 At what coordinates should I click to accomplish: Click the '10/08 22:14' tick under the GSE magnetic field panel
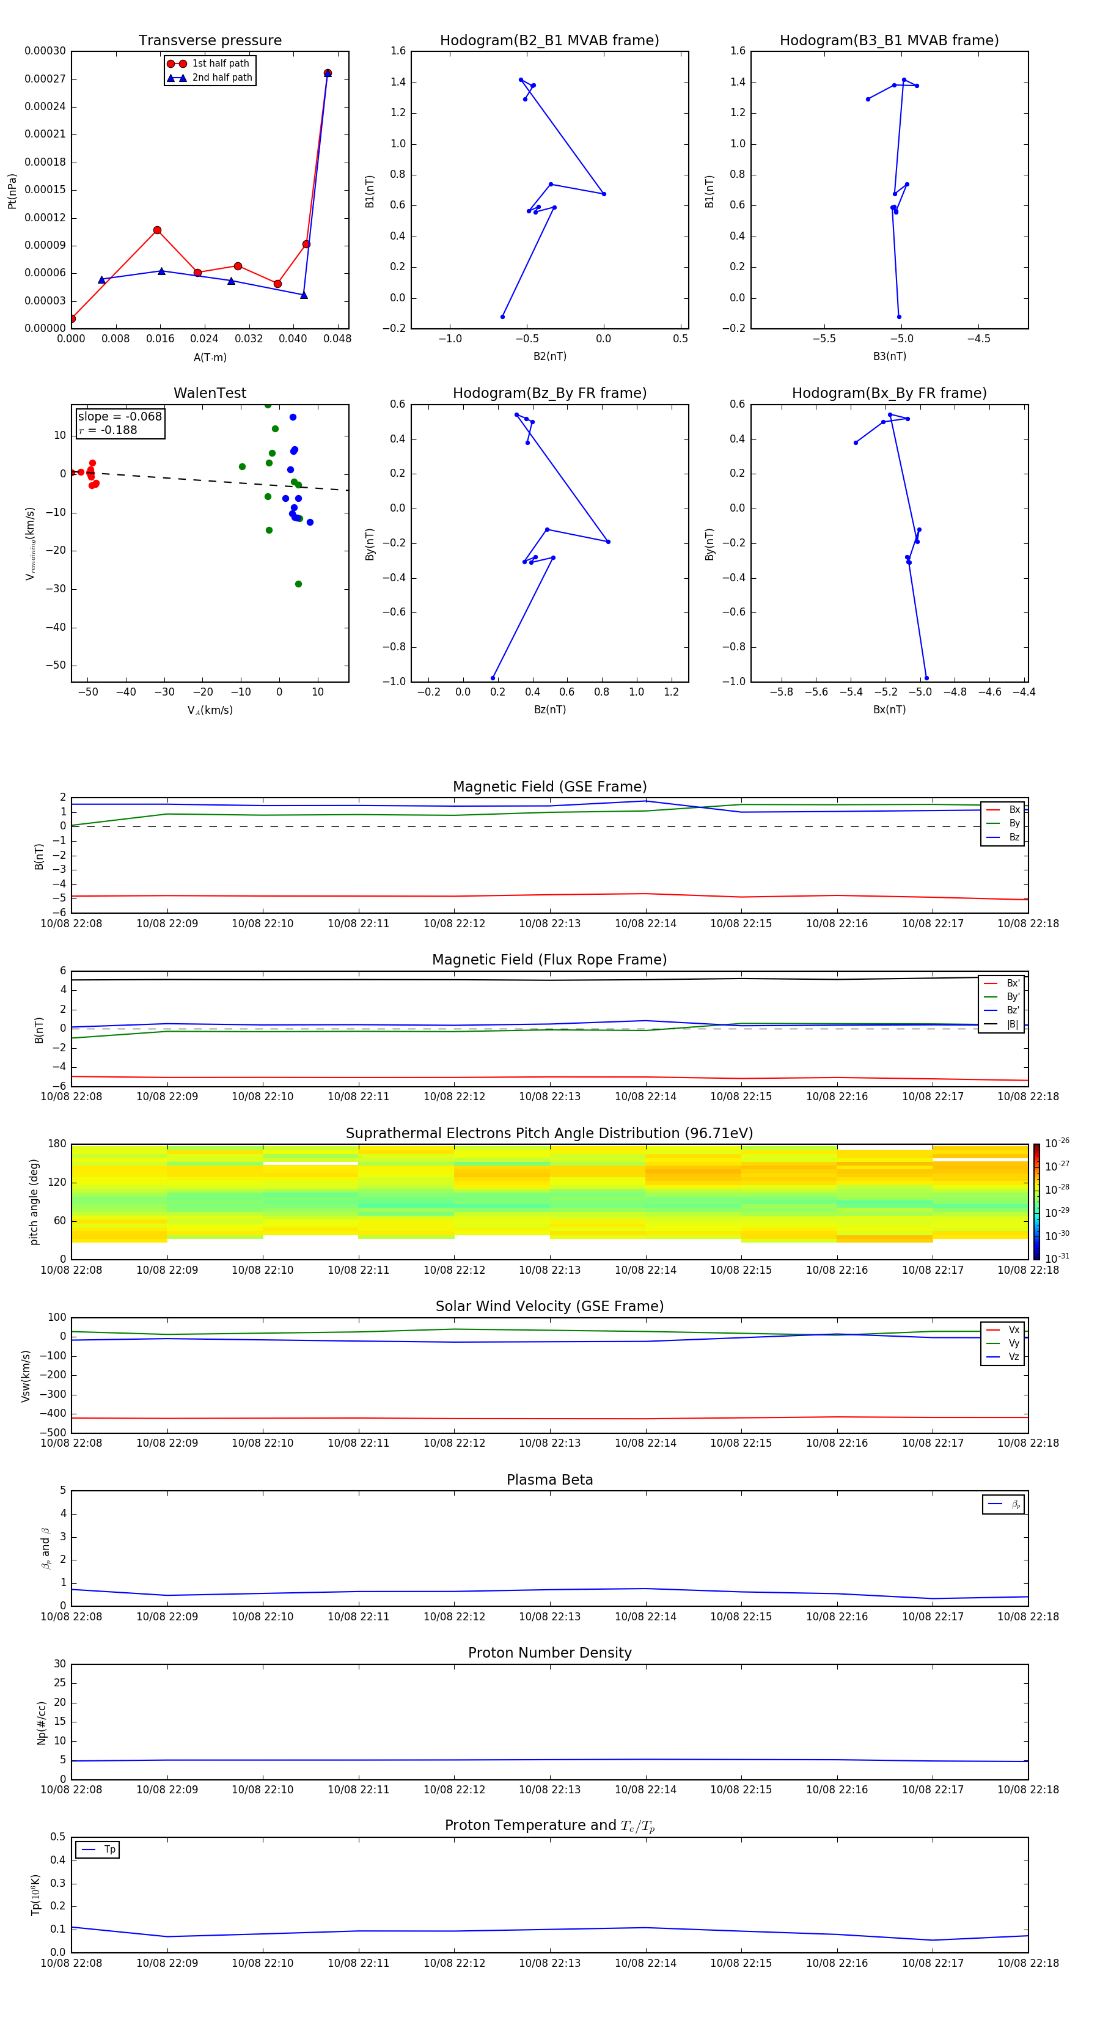tap(645, 923)
